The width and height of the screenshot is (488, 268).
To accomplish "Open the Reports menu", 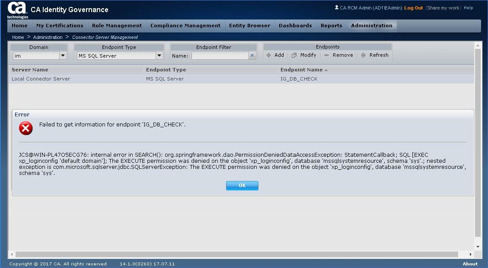I will pyautogui.click(x=332, y=26).
